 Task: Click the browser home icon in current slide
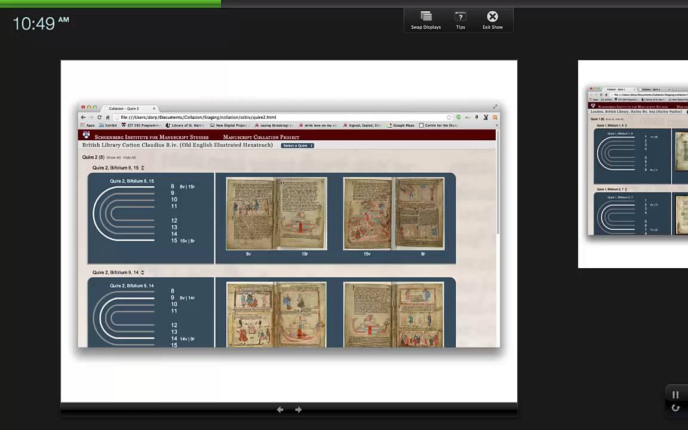pos(107,117)
